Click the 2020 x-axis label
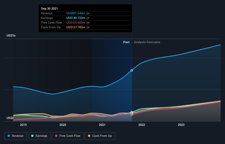Image resolution: width=225 pixels, height=144 pixels. click(63, 125)
